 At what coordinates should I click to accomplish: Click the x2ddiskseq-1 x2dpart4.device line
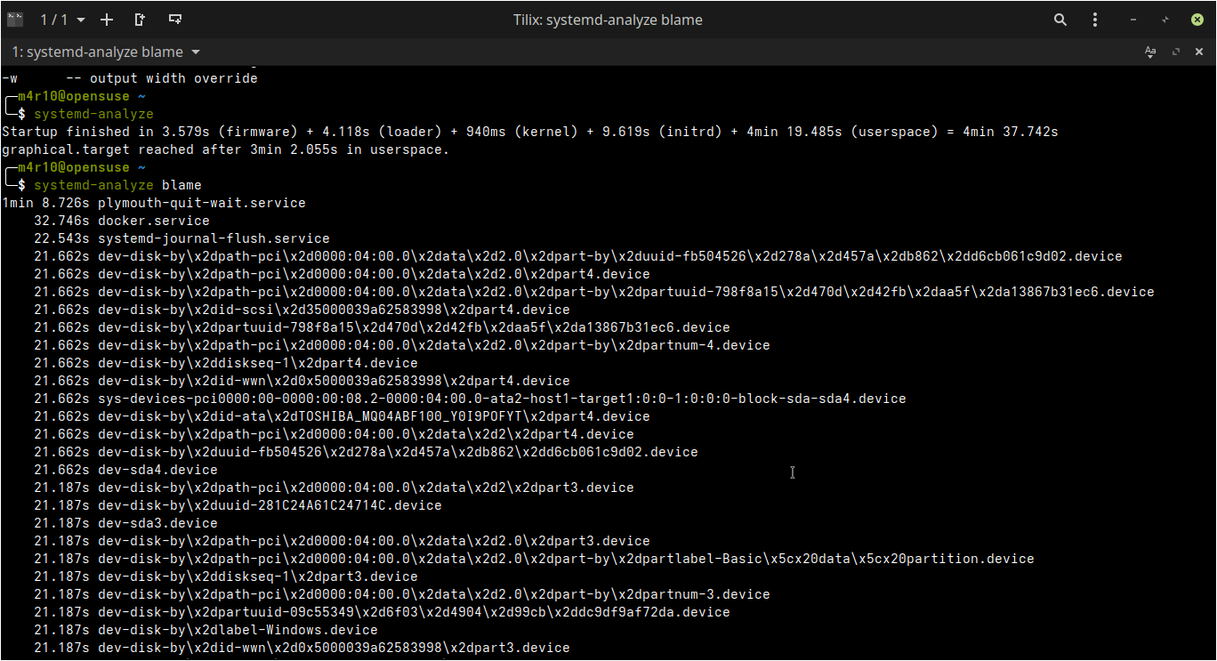click(226, 363)
